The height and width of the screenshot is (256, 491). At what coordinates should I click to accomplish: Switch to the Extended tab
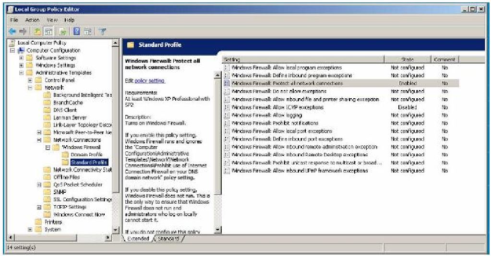pyautogui.click(x=138, y=239)
